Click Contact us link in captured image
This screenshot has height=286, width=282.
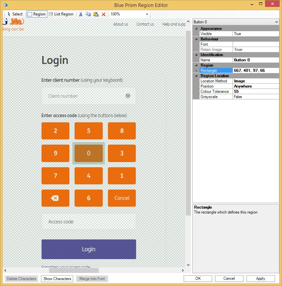(x=145, y=24)
